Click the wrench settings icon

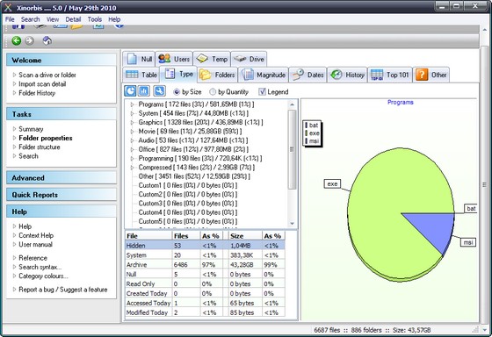click(159, 91)
